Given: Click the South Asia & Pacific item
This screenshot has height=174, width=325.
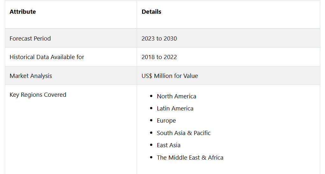Looking at the screenshot, I should (184, 133).
